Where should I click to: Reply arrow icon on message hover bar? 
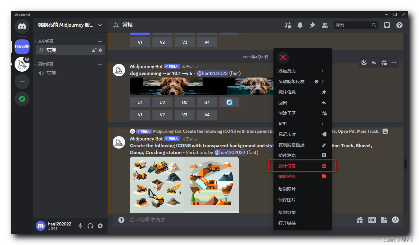pyautogui.click(x=374, y=63)
